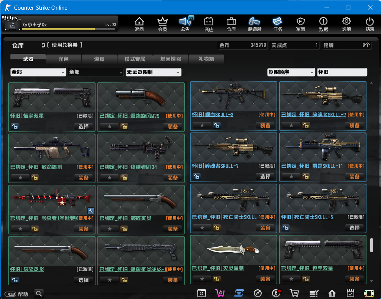Open the running man icon with red dot
The height and width of the screenshot is (299, 381).
tap(276, 293)
